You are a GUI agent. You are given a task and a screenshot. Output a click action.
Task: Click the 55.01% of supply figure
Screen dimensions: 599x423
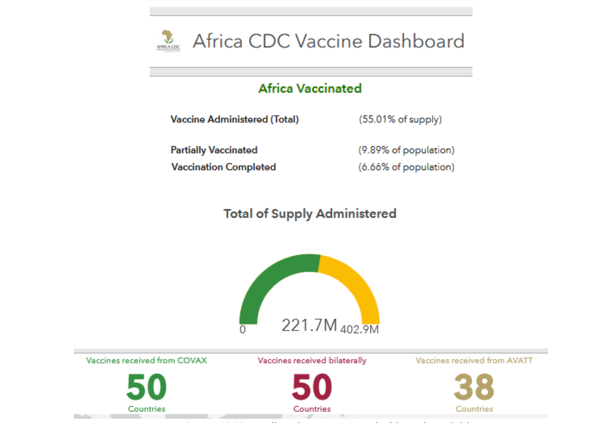click(x=400, y=119)
